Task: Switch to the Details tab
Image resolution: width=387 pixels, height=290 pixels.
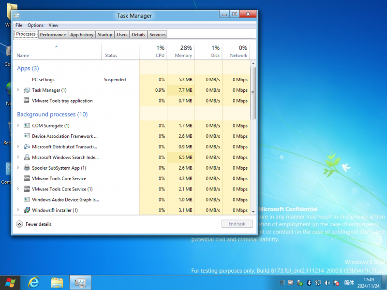Action: pos(138,35)
